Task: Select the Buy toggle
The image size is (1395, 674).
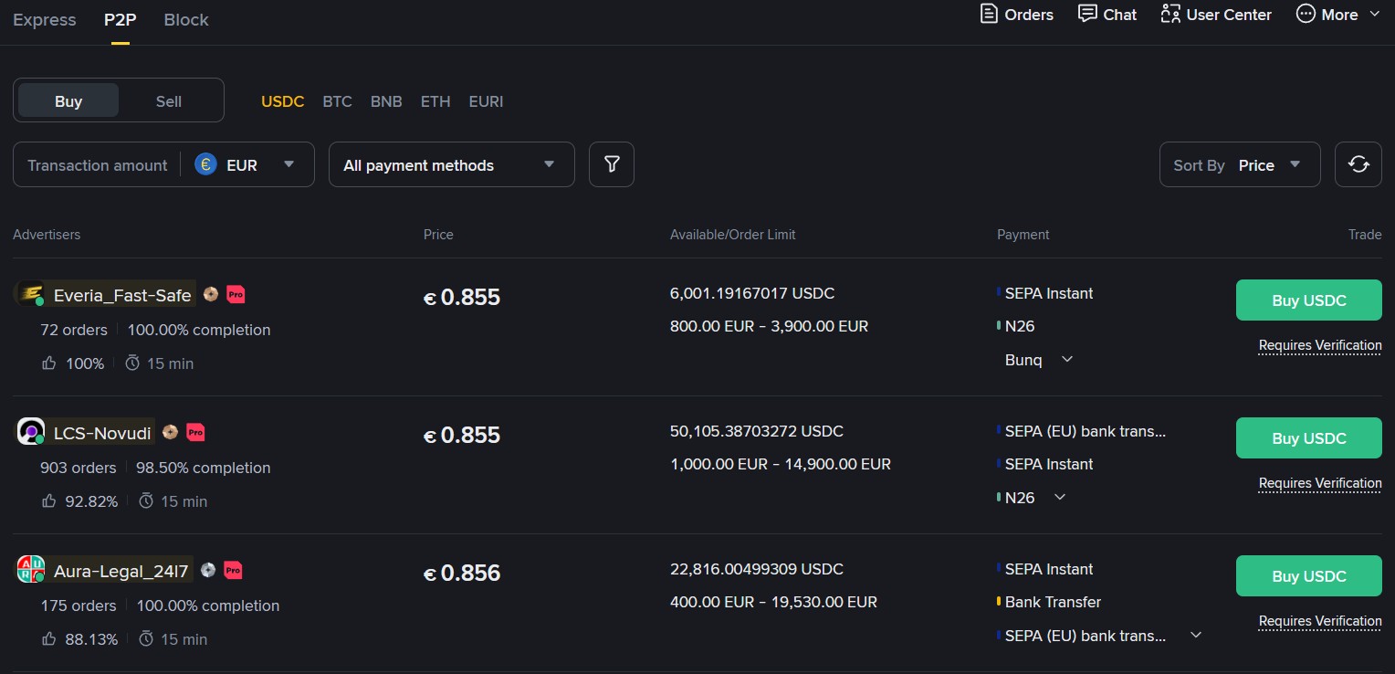Action: tap(68, 100)
